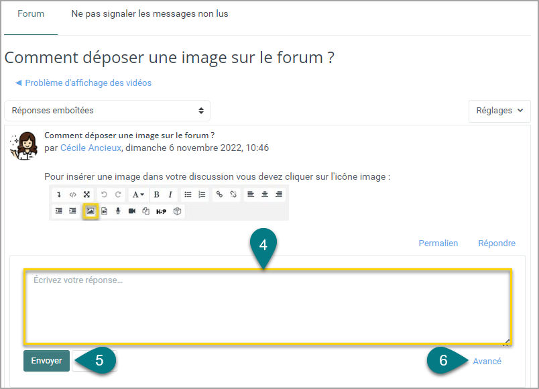Viewport: 539px width, 389px height.
Task: Click the redo icon
Action: (x=118, y=194)
